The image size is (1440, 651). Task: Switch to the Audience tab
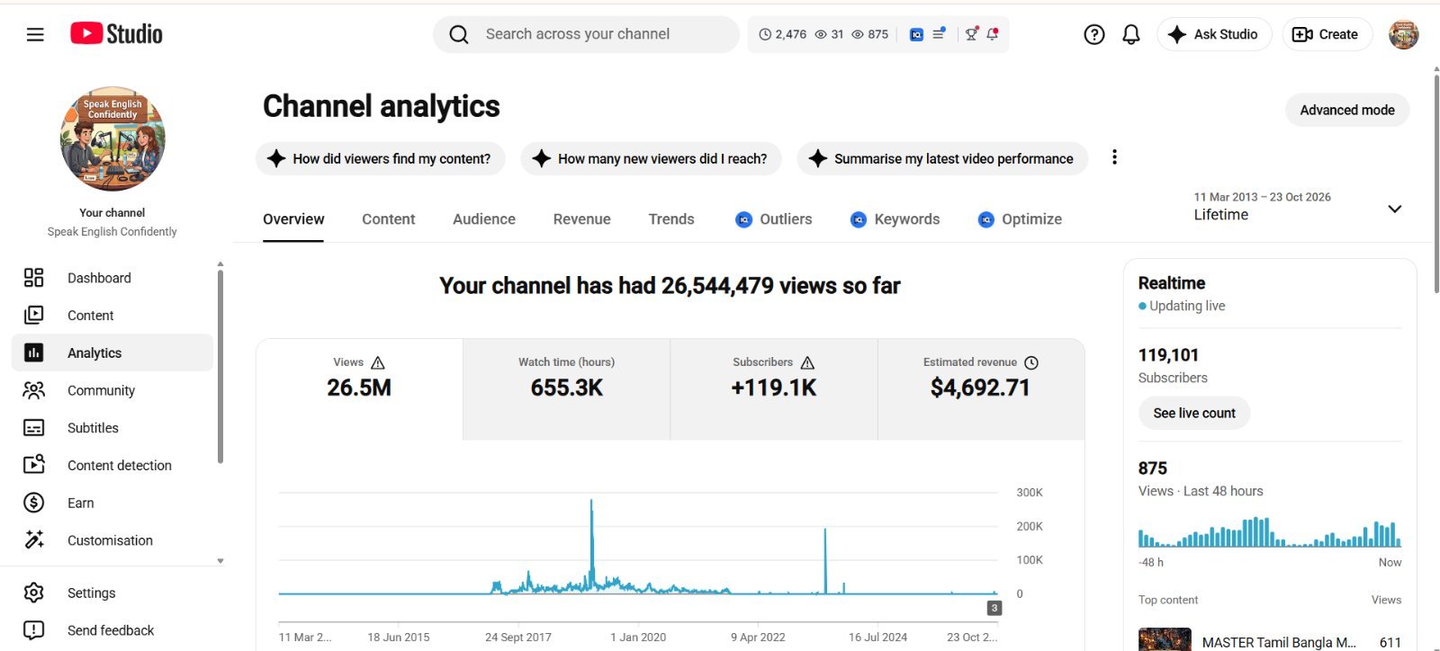484,219
